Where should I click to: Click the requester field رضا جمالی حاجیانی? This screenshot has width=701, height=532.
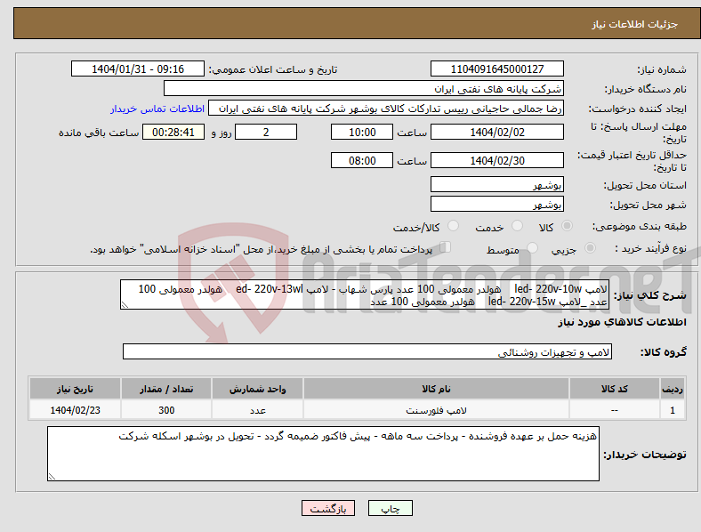pos(386,109)
